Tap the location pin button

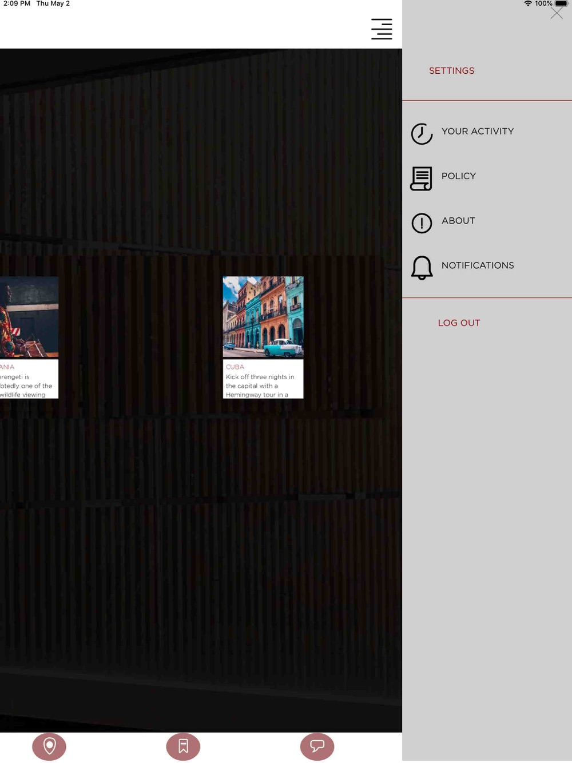point(49,746)
